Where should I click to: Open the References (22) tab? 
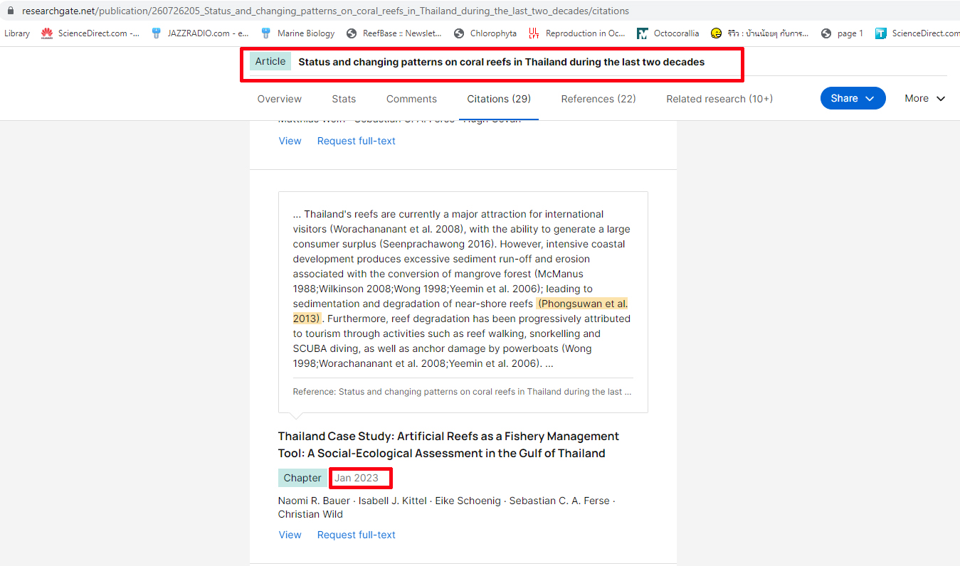[598, 99]
